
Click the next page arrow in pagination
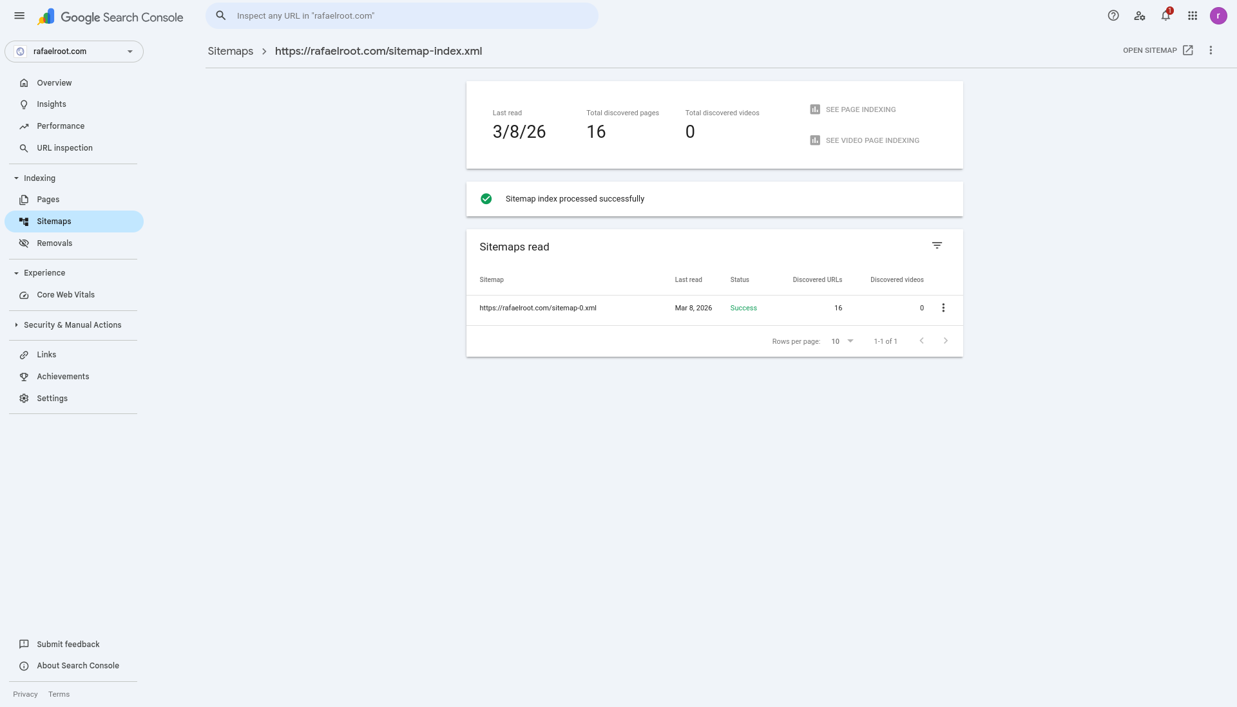[945, 341]
